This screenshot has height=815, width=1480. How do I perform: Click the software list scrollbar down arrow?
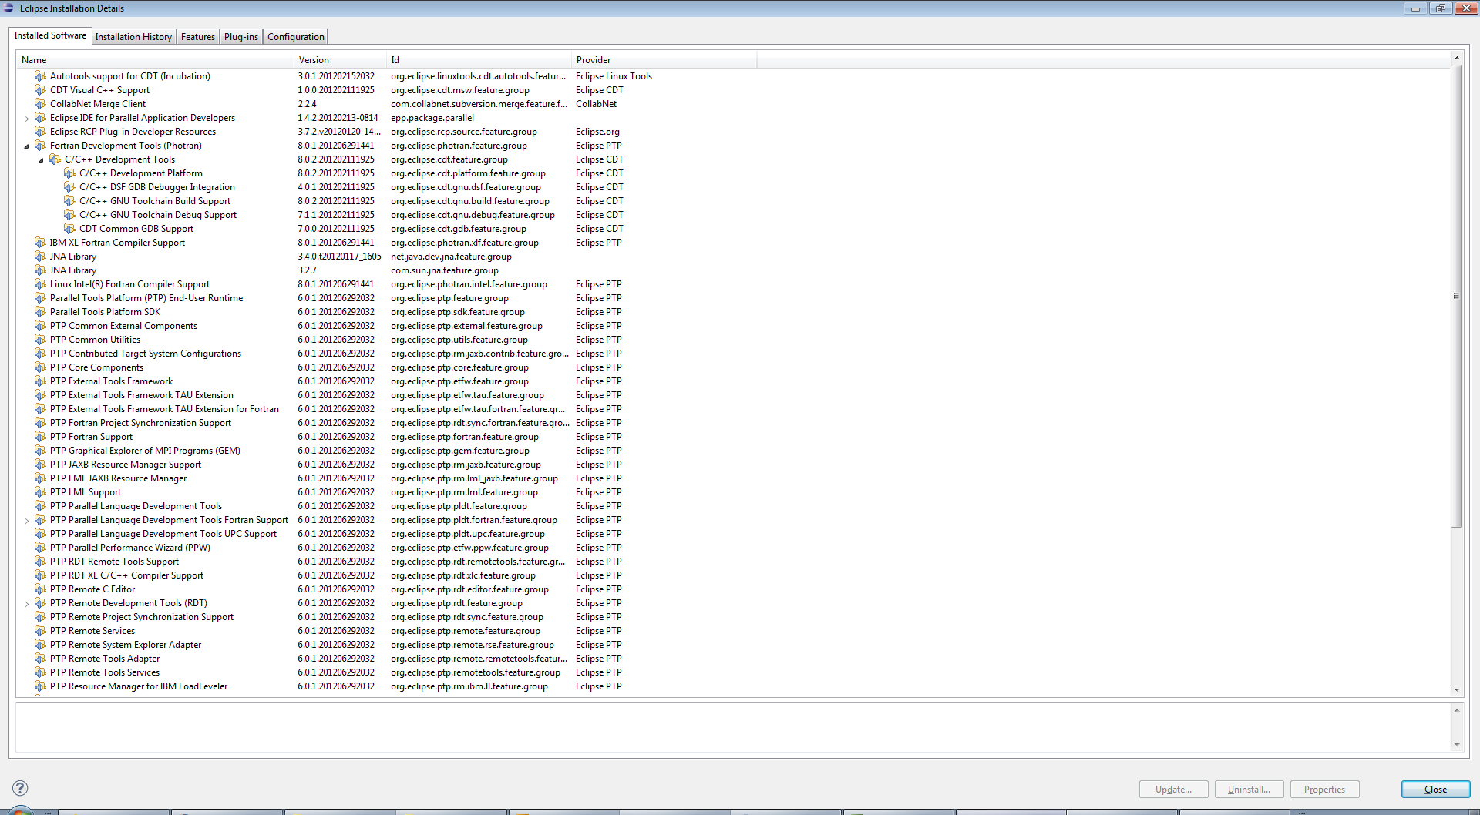point(1456,690)
